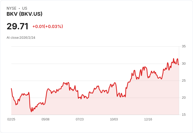Image resolution: width=193 pixels, height=133 pixels.
Task: Click the US market label
Action: 25,8
